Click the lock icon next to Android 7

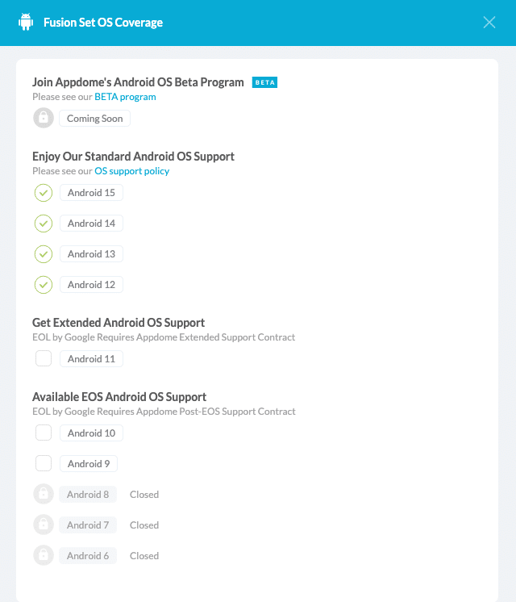pos(44,525)
